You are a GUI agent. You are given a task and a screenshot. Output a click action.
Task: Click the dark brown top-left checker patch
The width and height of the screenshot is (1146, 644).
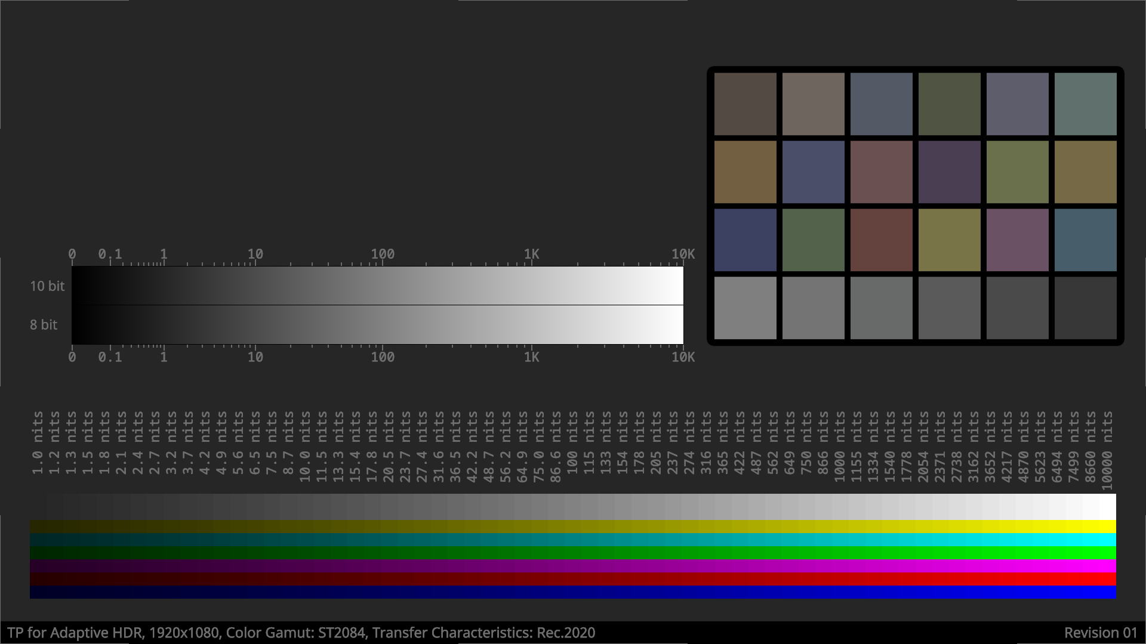[x=745, y=104]
